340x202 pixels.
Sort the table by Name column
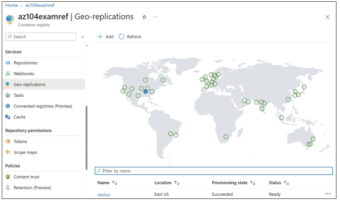108,183
